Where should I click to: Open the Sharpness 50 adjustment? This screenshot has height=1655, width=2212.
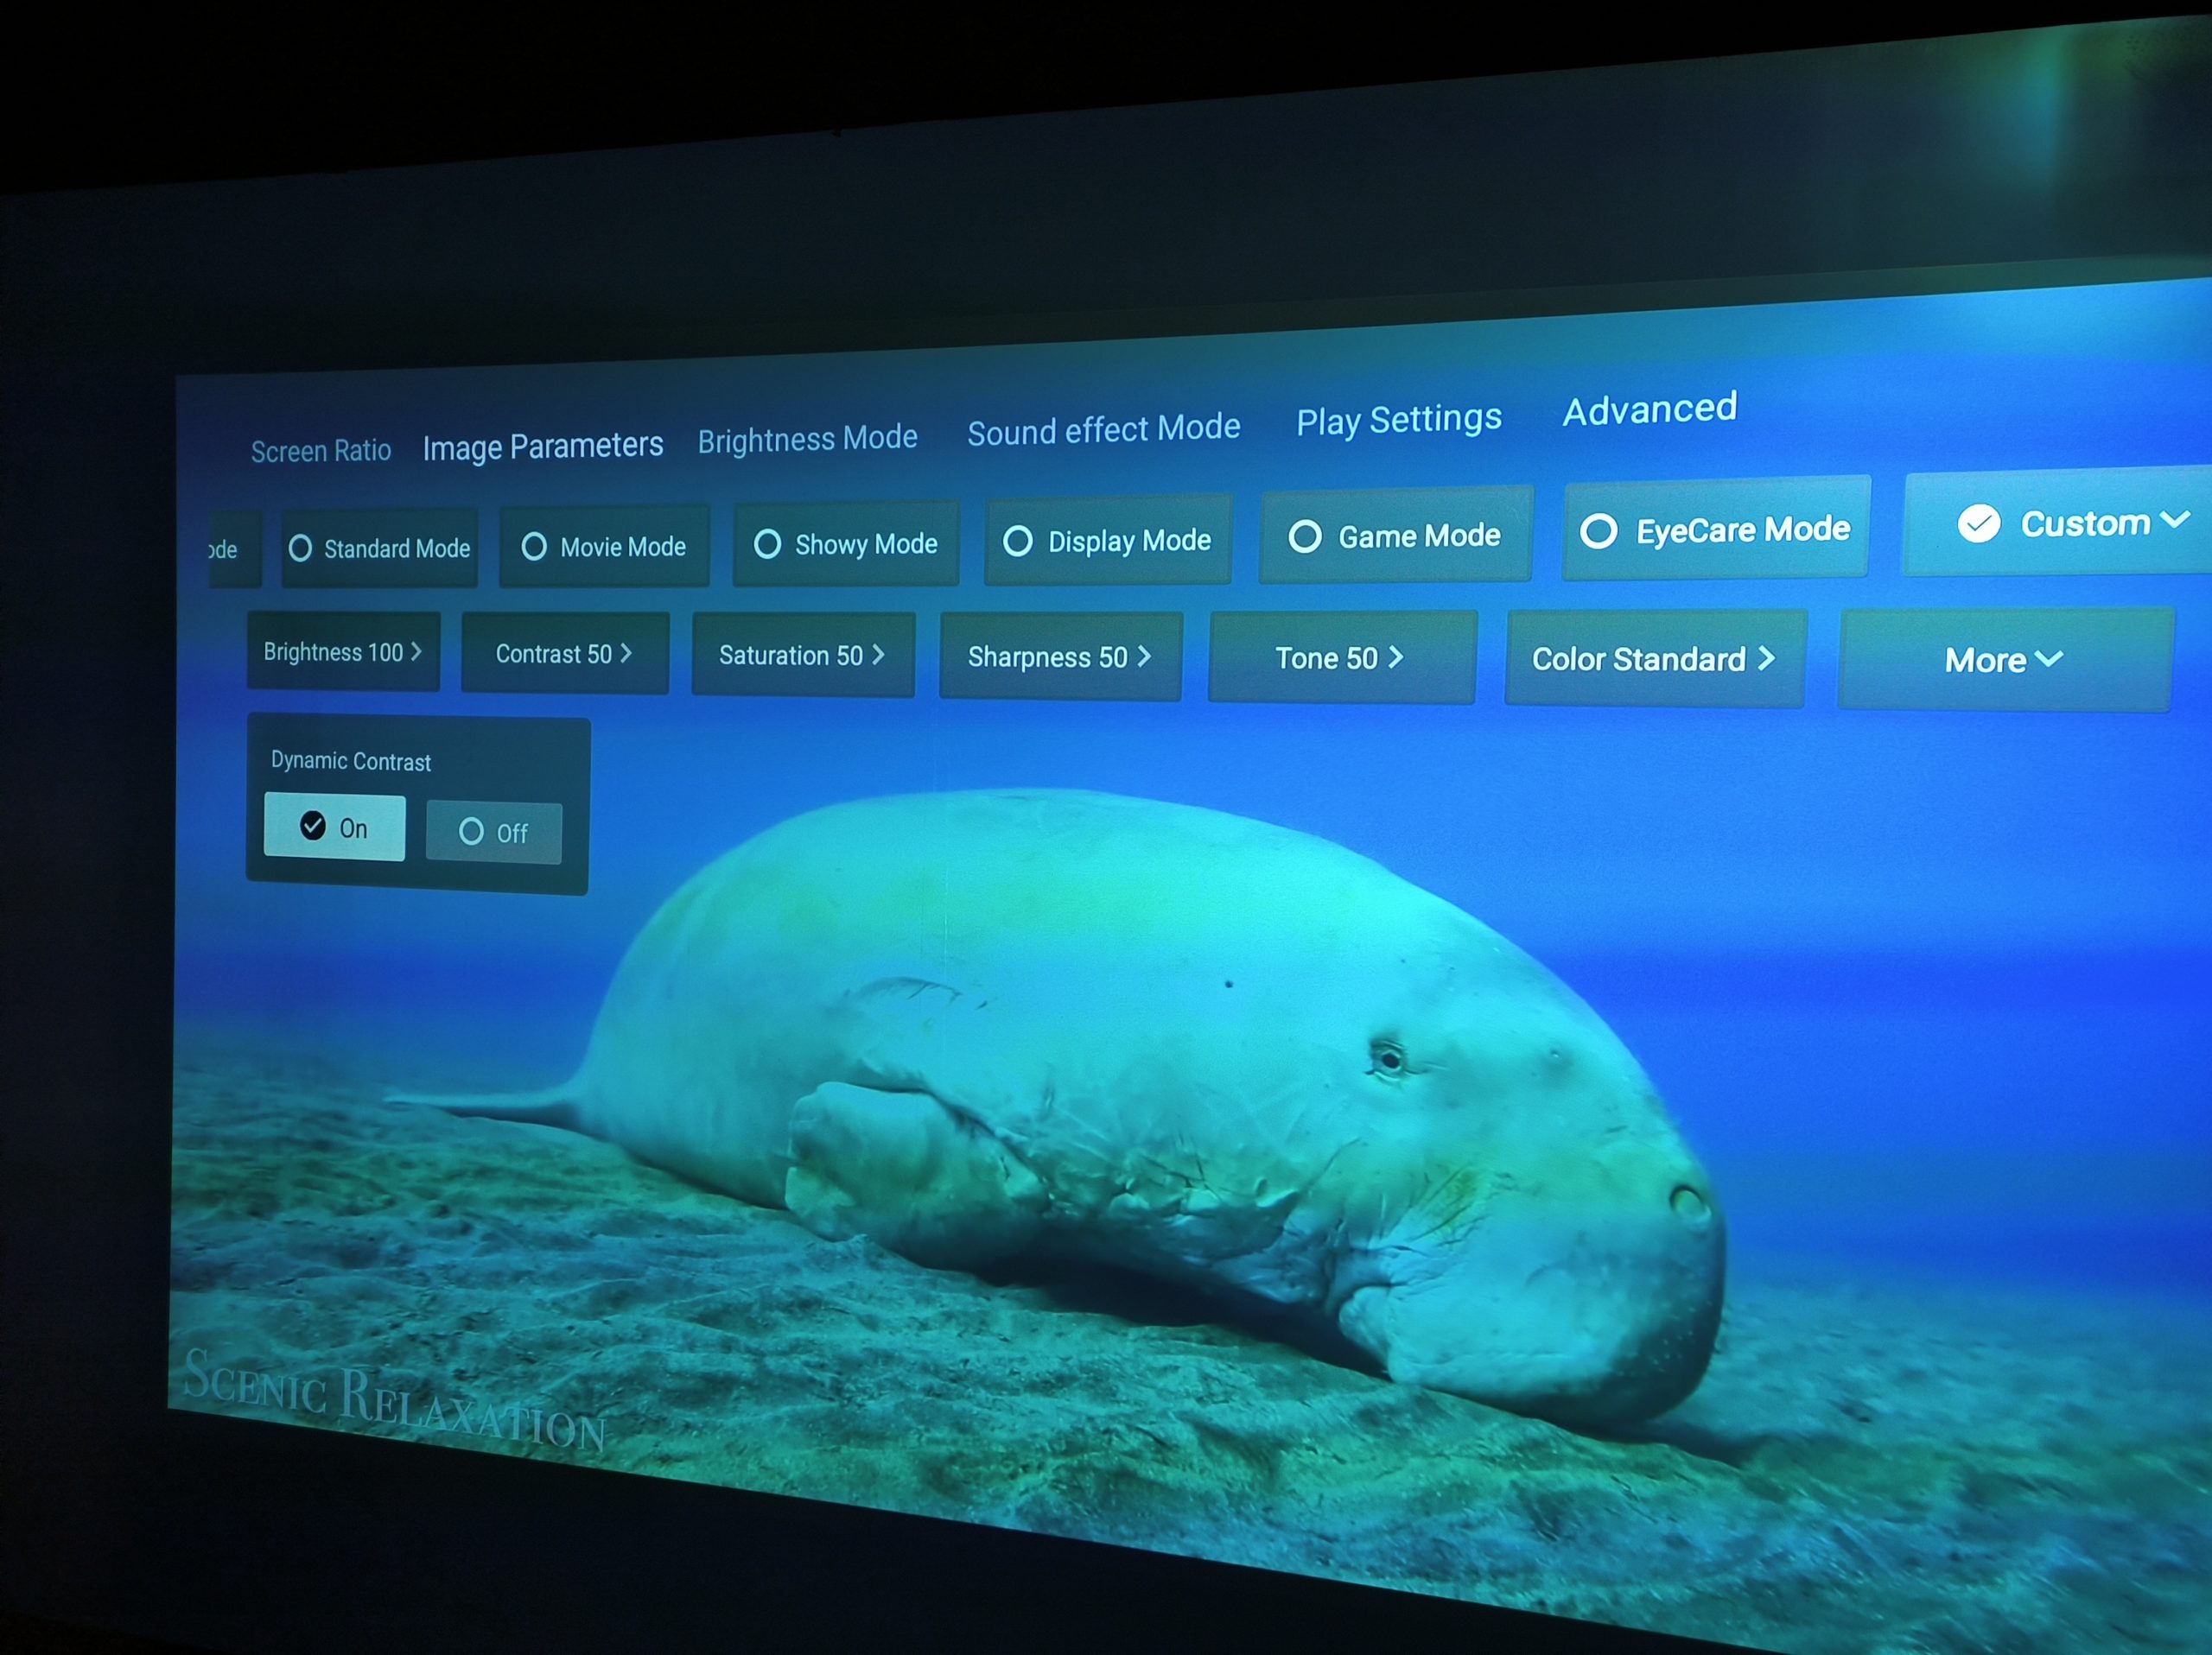coord(1060,656)
